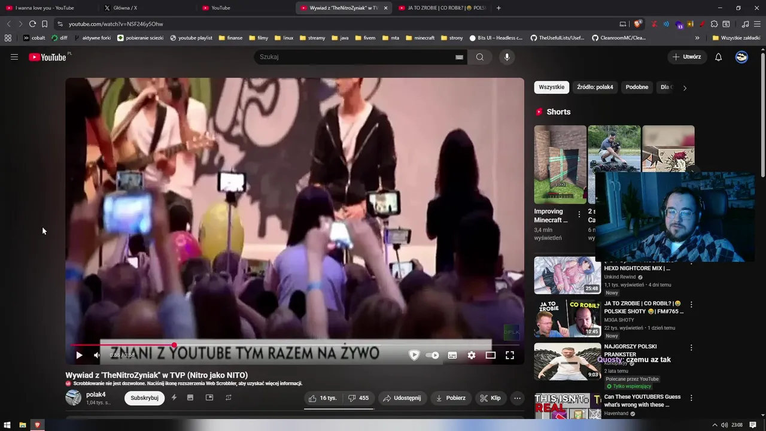Switch to 'I wanna love you - YouTube' tab
This screenshot has width=766, height=431.
click(x=44, y=8)
